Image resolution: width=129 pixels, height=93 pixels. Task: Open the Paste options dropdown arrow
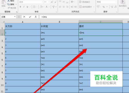[4, 8]
